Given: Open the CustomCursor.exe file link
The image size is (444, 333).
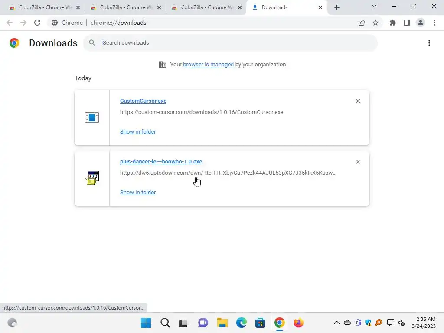Looking at the screenshot, I should 143,101.
